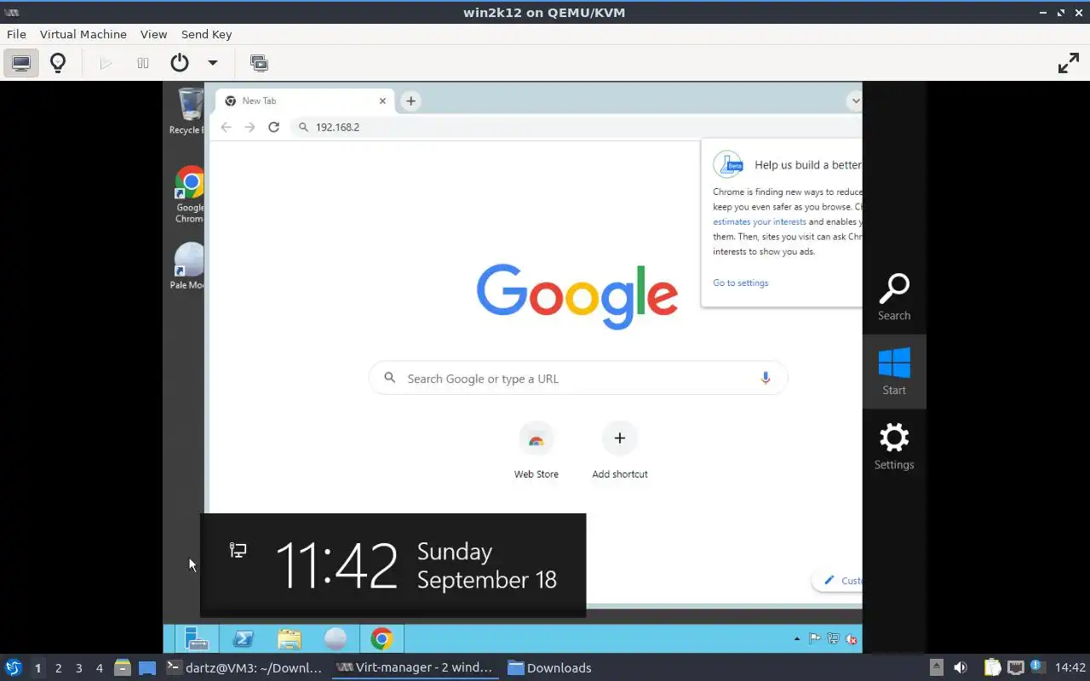This screenshot has width=1090, height=681.
Task: Switch to dartz@VM3 terminal task
Action: [244, 667]
